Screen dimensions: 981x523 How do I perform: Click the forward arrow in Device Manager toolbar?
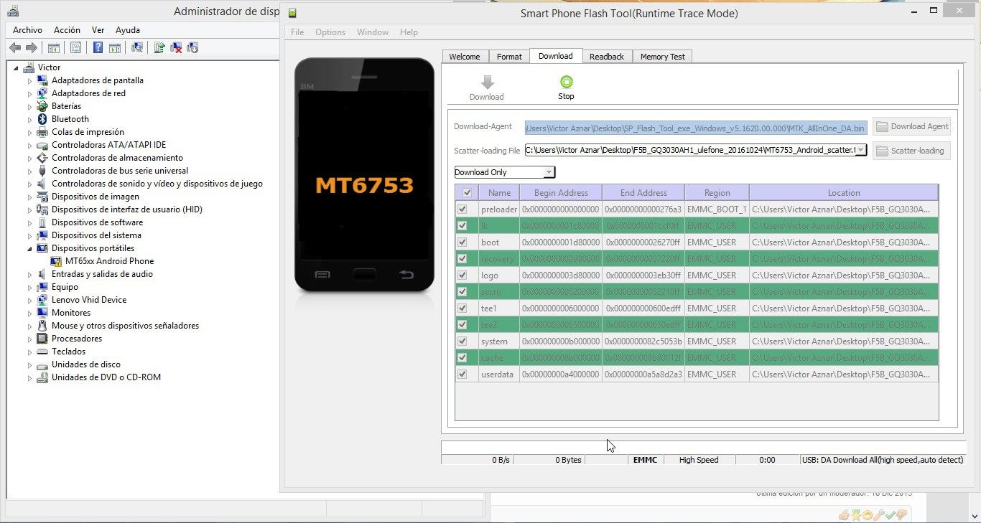click(31, 47)
